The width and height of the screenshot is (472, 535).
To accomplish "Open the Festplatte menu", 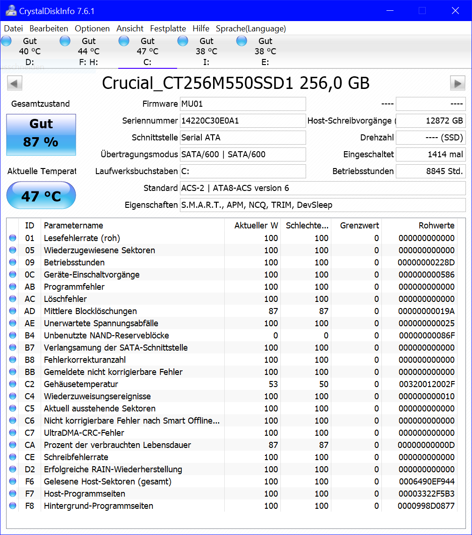I will pos(168,29).
